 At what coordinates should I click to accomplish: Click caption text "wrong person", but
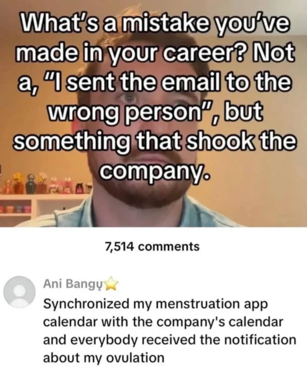click(154, 114)
